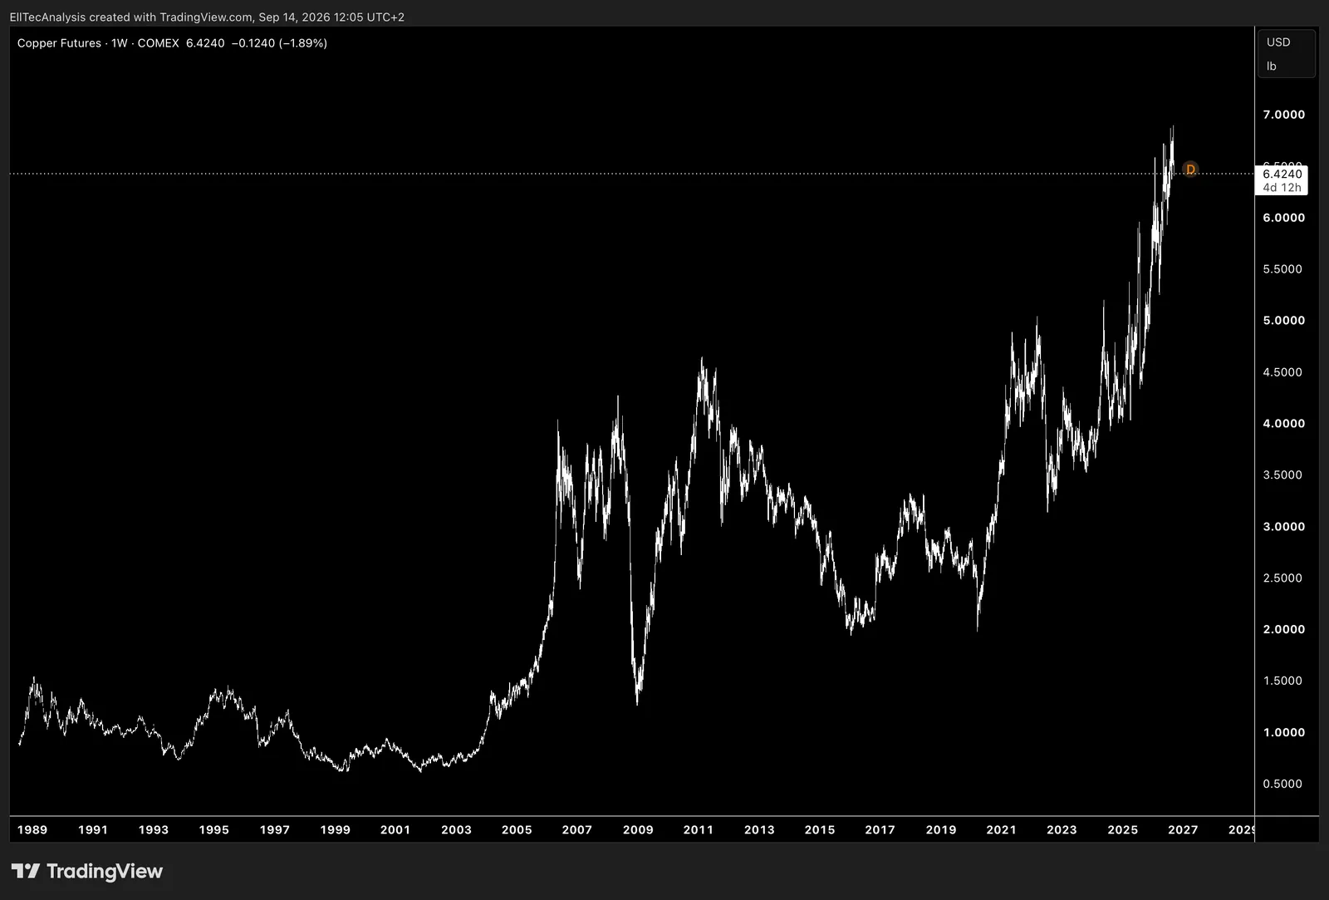1329x900 pixels.
Task: Click the COMEX exchange label
Action: click(158, 43)
